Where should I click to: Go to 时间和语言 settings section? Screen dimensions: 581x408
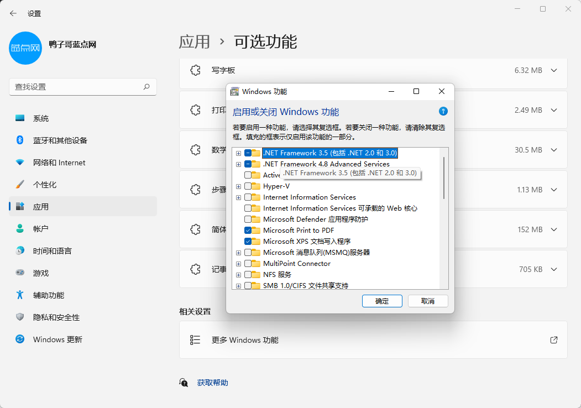point(52,251)
